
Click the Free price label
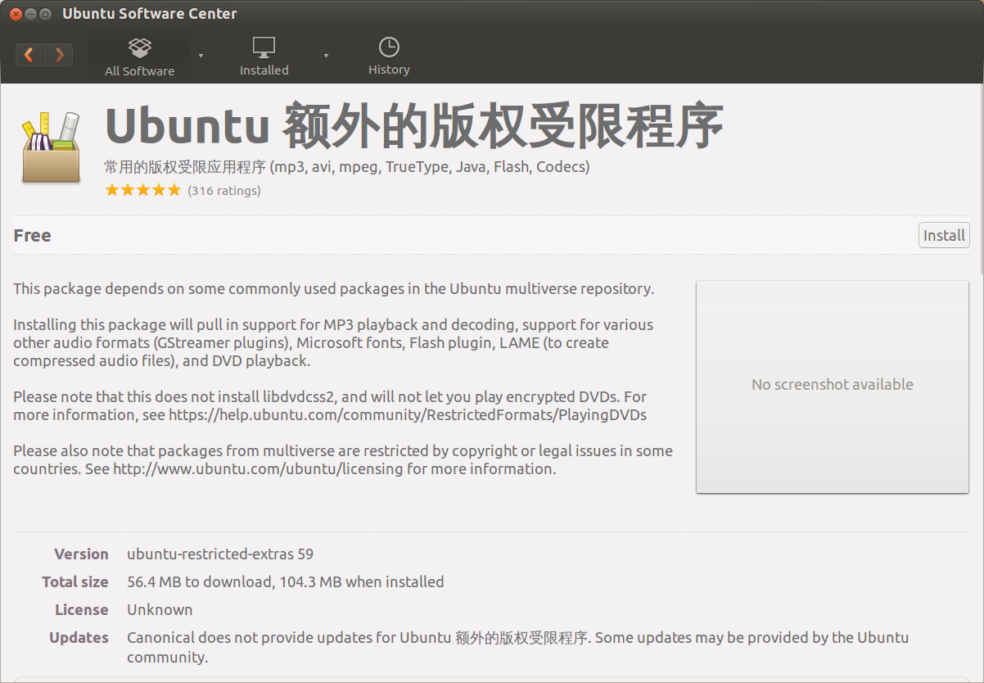(33, 235)
